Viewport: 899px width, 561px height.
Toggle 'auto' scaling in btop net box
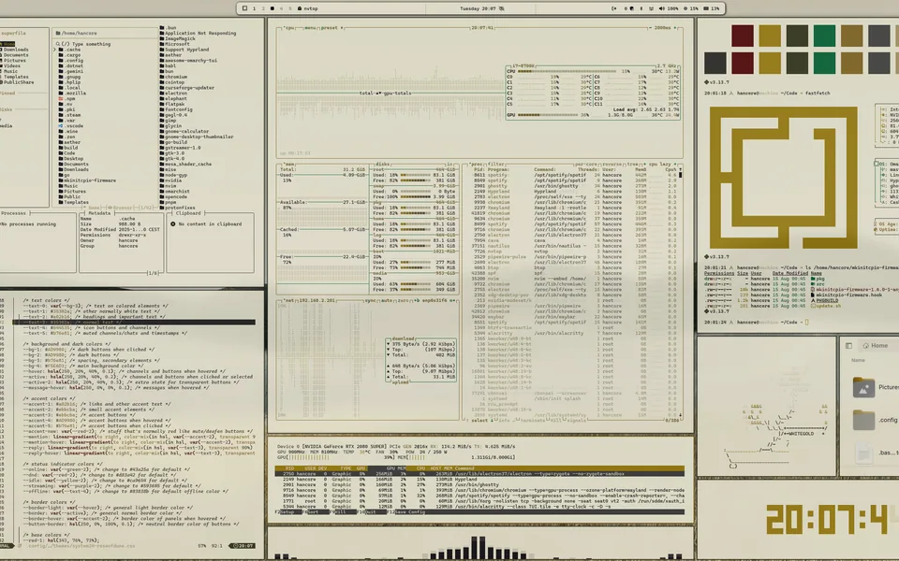point(388,300)
